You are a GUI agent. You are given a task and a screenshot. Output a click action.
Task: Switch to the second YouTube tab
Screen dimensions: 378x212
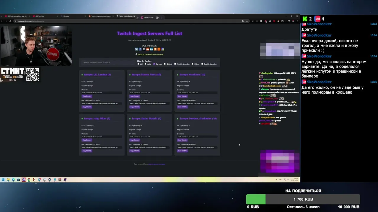45,16
